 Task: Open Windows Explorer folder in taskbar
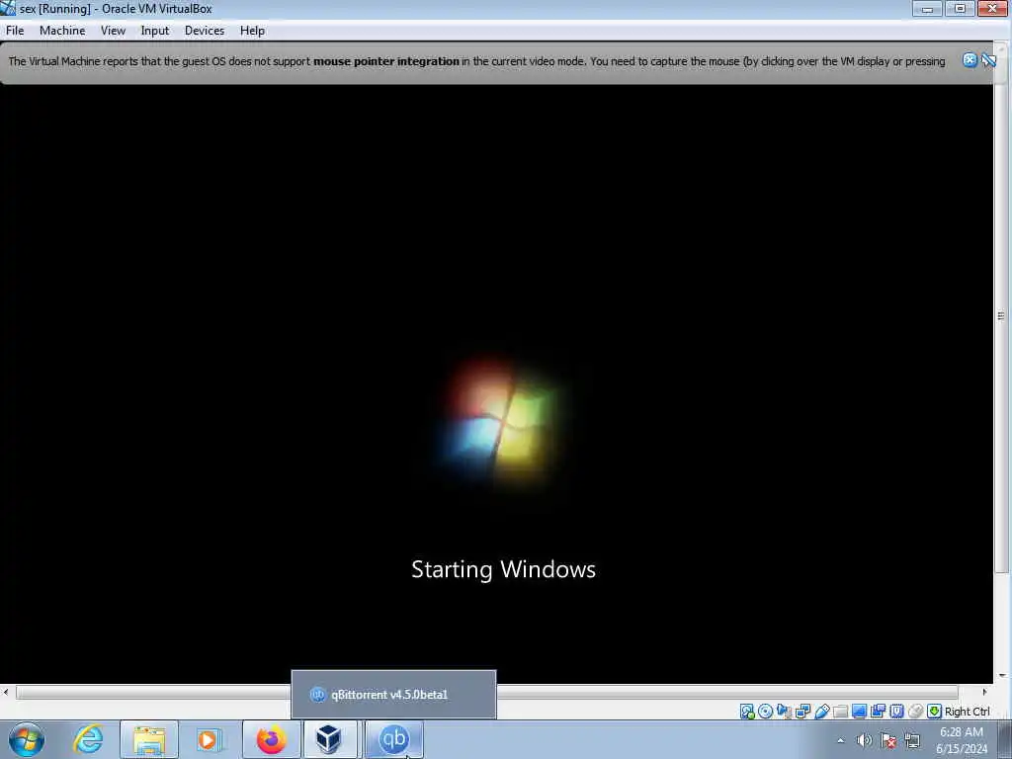coord(149,739)
